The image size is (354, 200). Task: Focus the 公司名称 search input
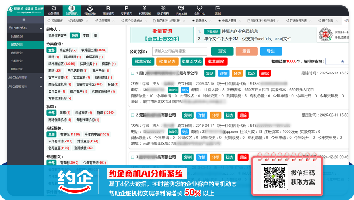tap(180, 51)
